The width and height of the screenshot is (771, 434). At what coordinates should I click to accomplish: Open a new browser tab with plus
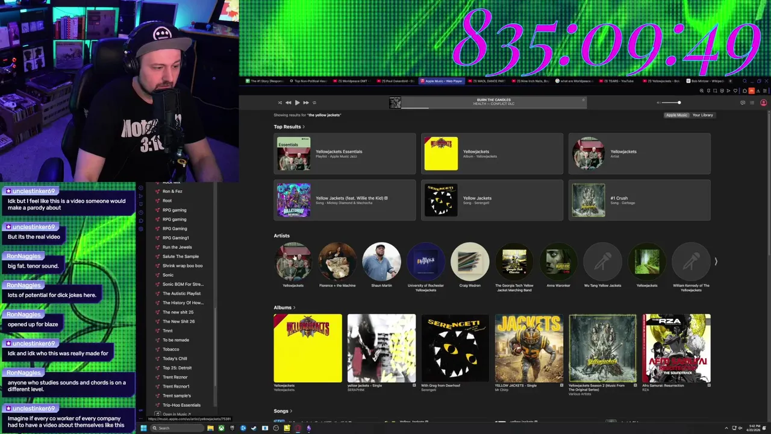click(x=731, y=81)
